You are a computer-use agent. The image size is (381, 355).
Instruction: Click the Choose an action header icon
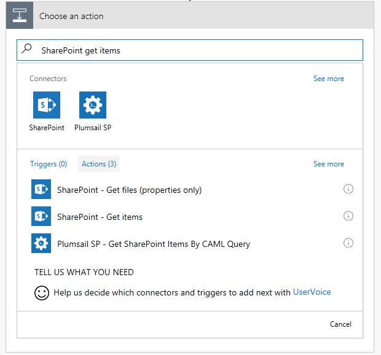20,16
